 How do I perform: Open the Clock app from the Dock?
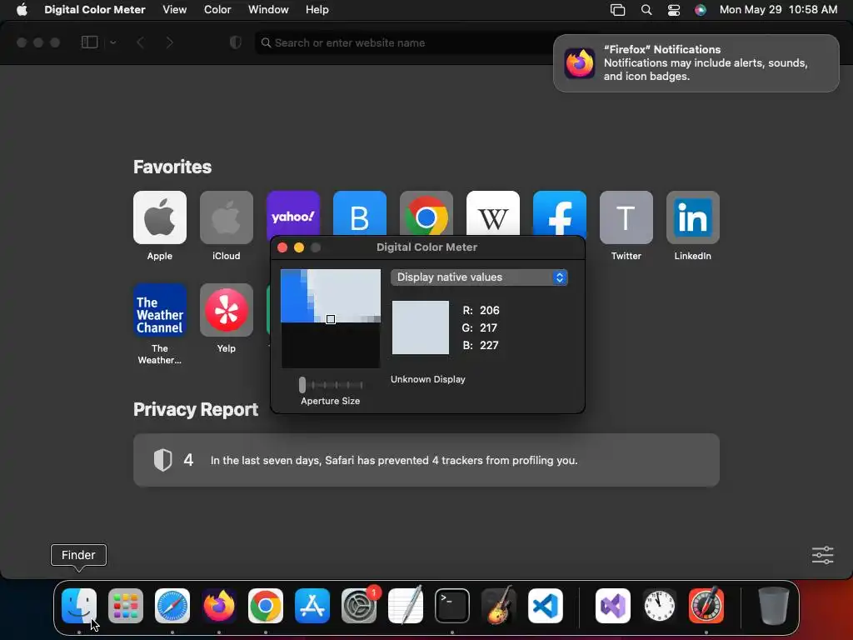pos(660,606)
